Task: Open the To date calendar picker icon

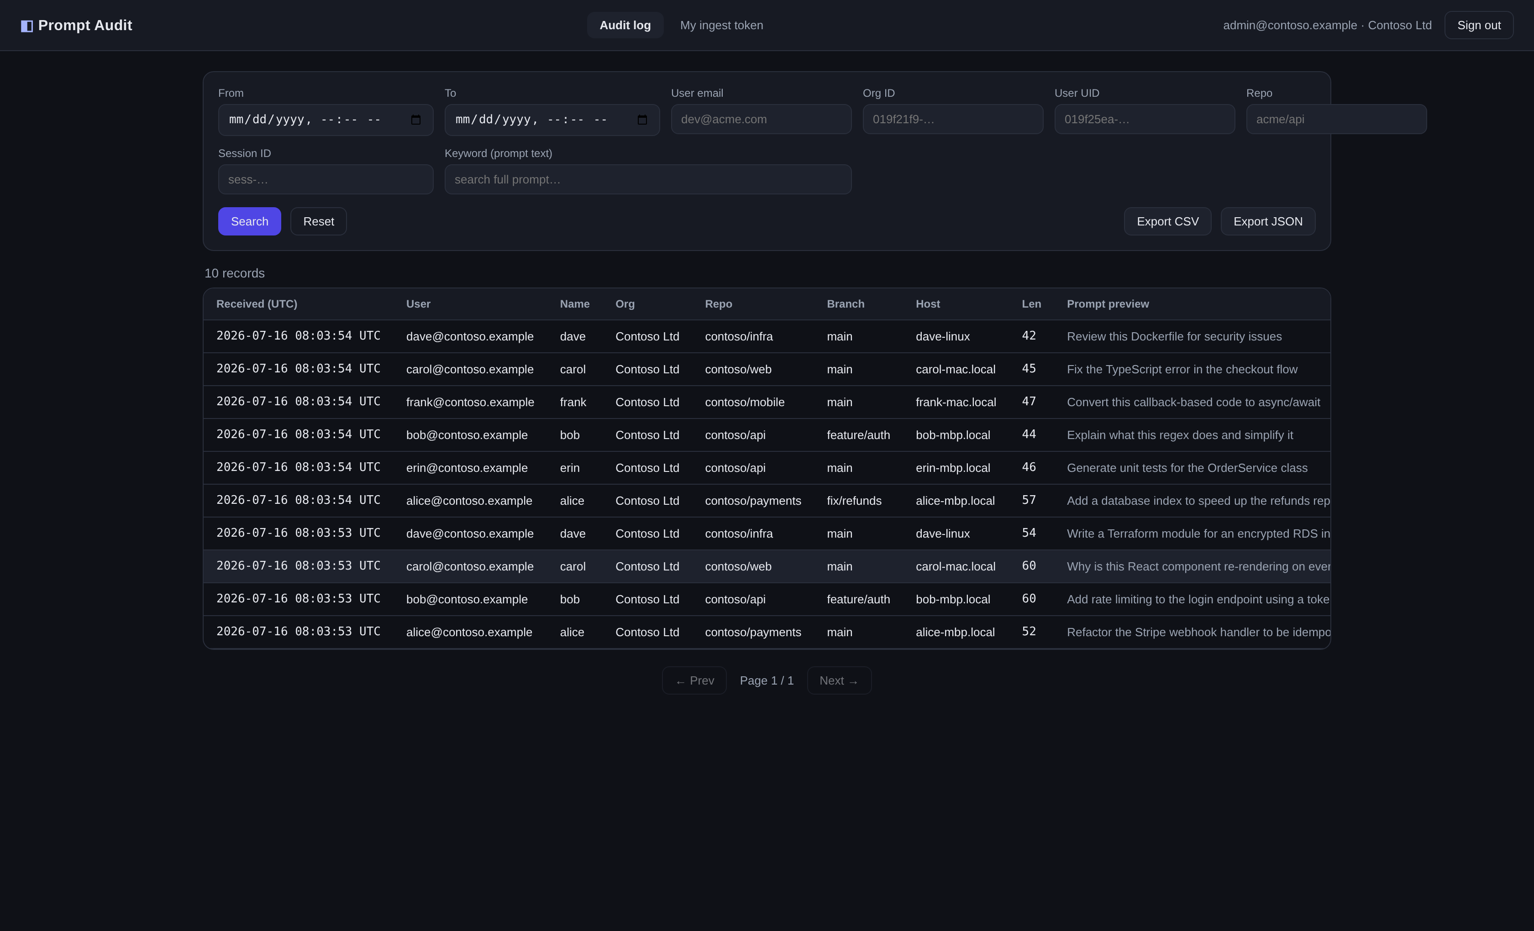Action: [x=642, y=120]
